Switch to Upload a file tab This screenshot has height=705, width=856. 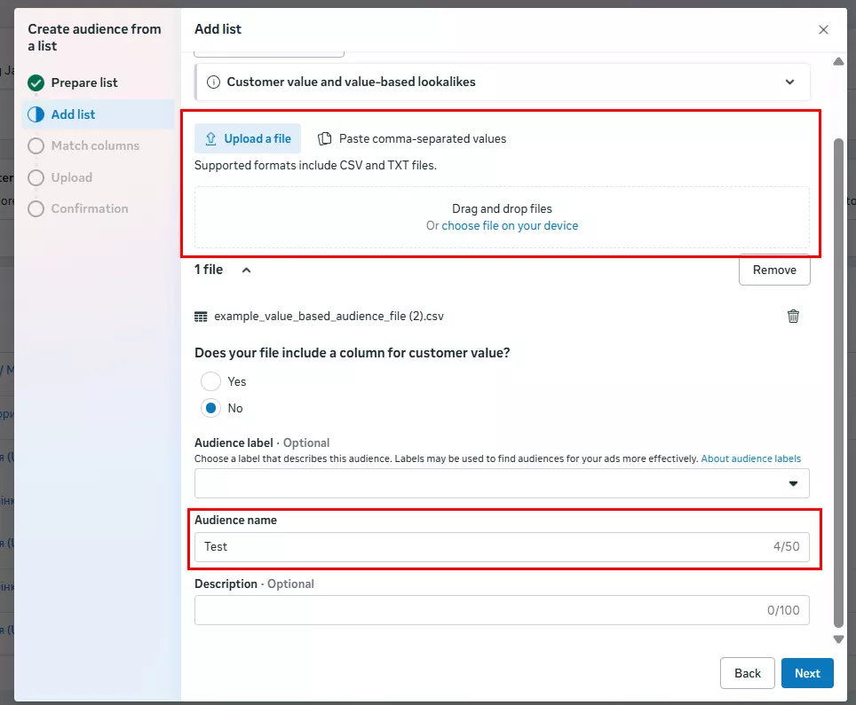248,138
